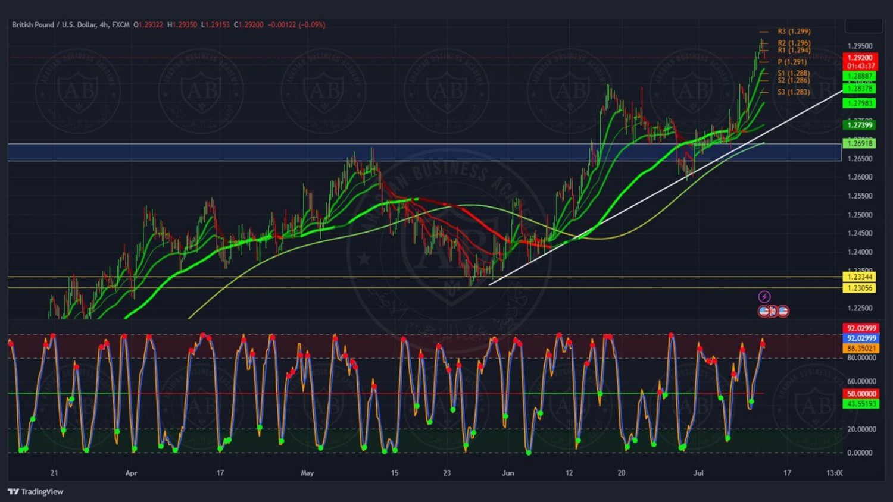Viewport: 893px width, 502px height.
Task: Click the yellow 1.23056 horizontal line price tag
Action: click(x=860, y=288)
